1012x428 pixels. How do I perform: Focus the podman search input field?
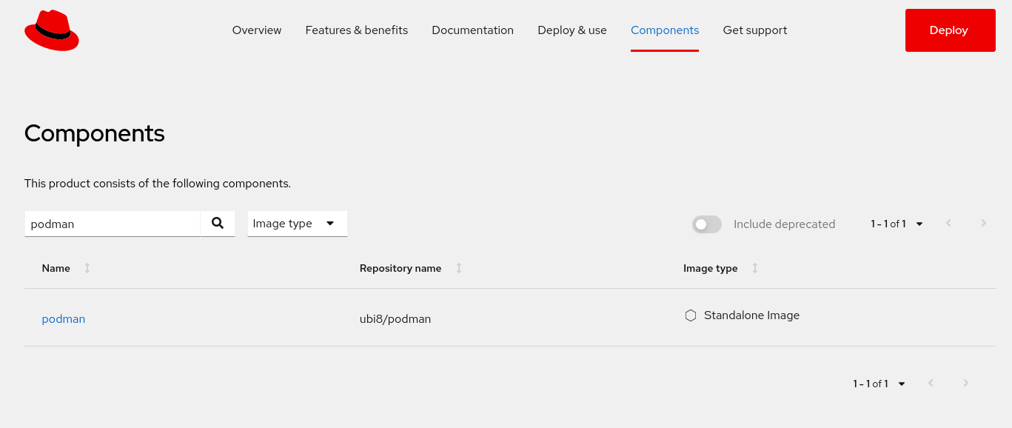[x=113, y=224]
